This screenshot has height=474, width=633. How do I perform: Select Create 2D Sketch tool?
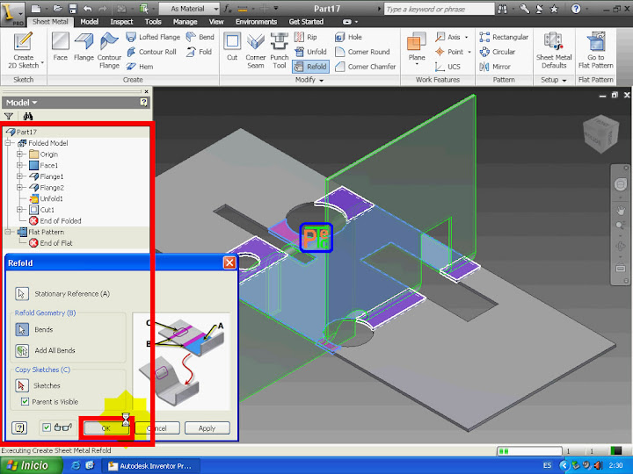(23, 50)
